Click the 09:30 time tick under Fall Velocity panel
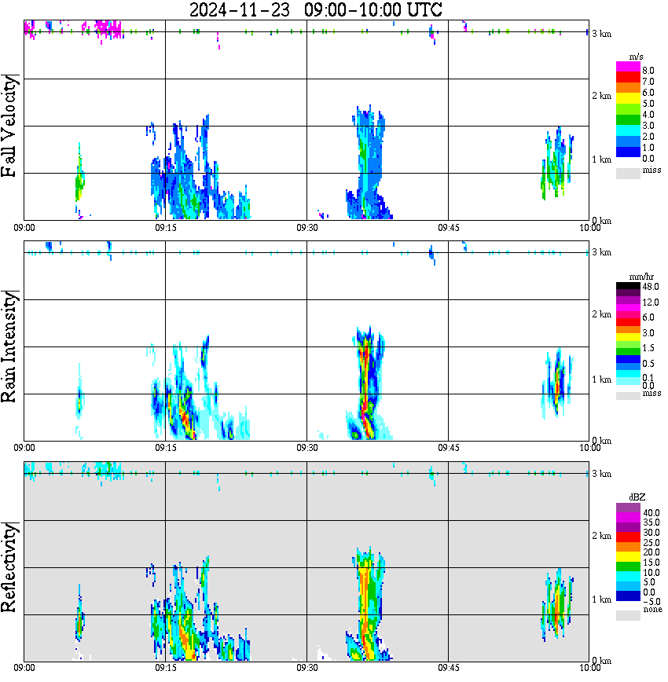668x682 pixels. pos(306,228)
